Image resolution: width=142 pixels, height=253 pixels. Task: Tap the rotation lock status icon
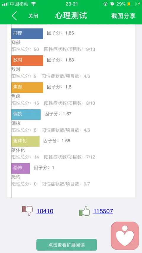tap(105, 4)
